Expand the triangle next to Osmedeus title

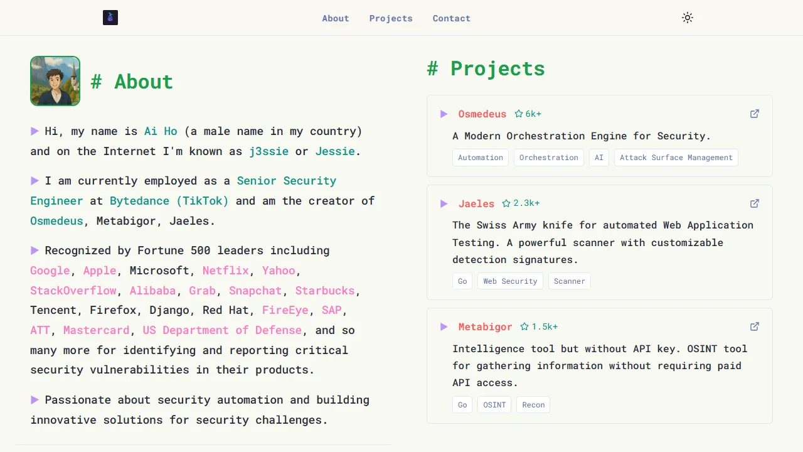(x=444, y=114)
